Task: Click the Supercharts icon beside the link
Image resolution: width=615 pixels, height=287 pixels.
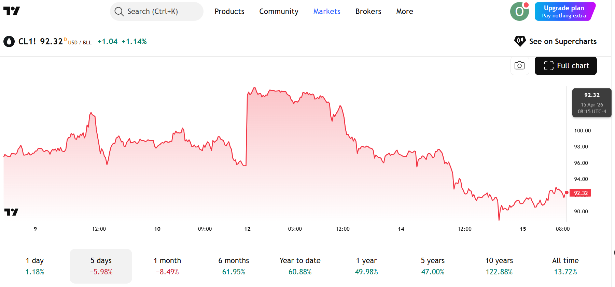Action: (x=520, y=41)
